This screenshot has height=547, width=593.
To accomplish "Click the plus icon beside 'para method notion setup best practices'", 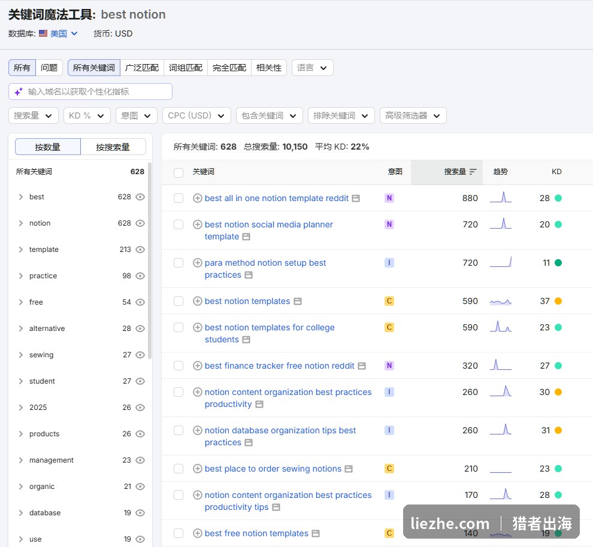I will point(198,263).
